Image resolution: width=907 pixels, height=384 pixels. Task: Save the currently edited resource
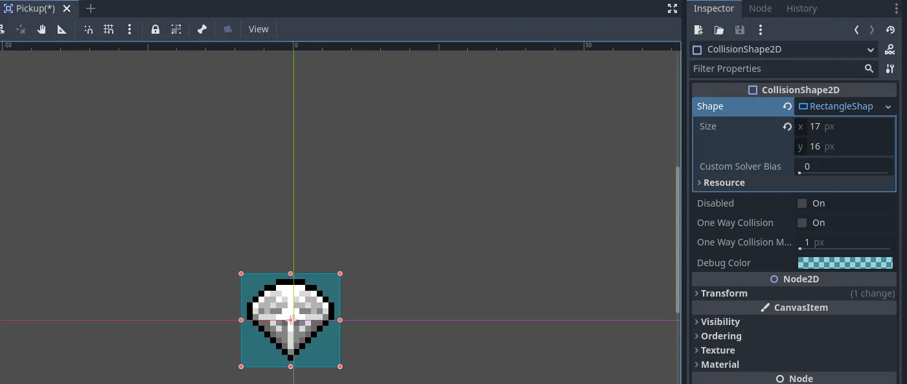[x=740, y=30]
